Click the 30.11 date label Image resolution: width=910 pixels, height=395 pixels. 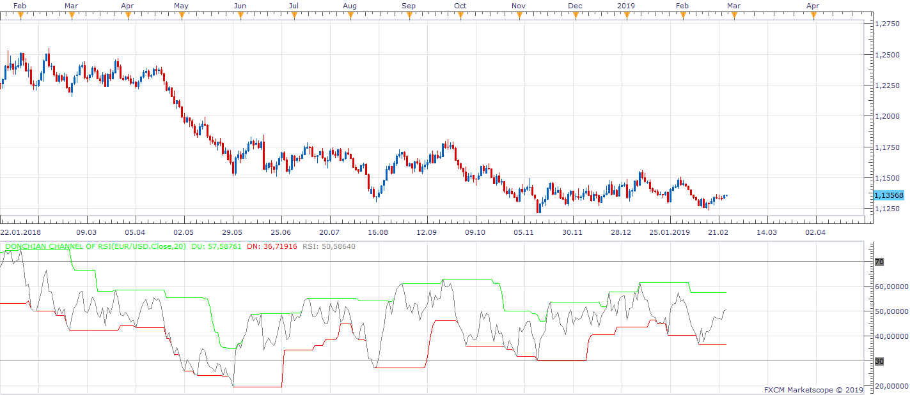pos(572,232)
